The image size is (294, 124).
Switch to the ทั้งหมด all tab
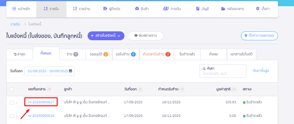[x=46, y=53]
